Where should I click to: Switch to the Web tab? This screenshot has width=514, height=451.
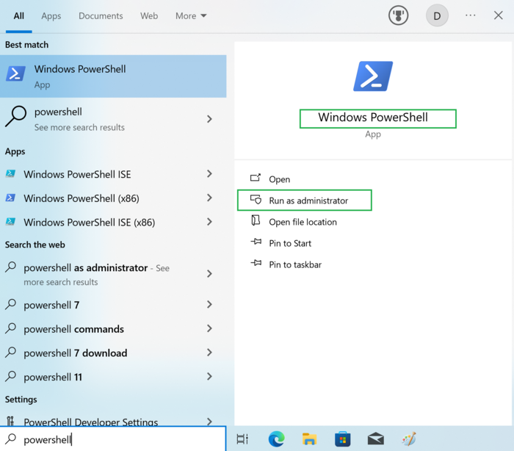[149, 15]
